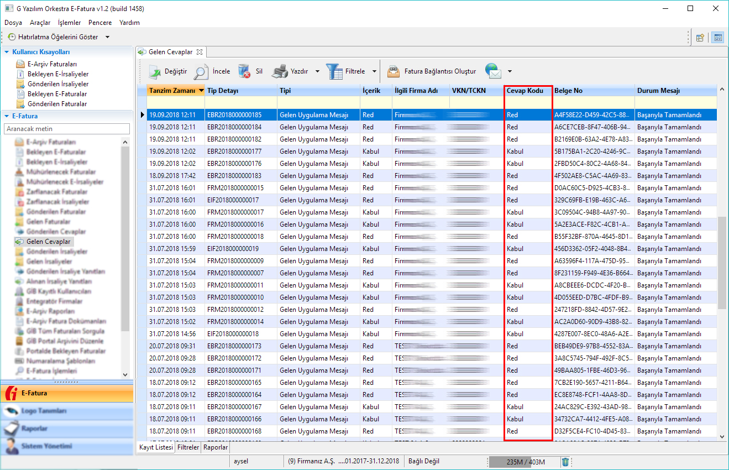Click the globe with envelope icon
The width and height of the screenshot is (729, 470).
[x=493, y=71]
